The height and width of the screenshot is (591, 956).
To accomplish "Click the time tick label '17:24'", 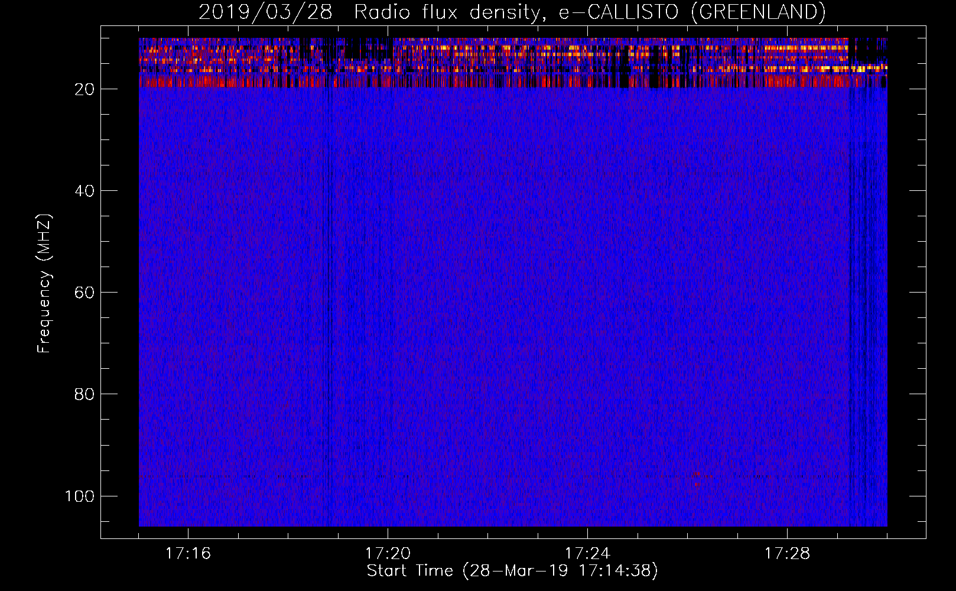I will [x=587, y=553].
